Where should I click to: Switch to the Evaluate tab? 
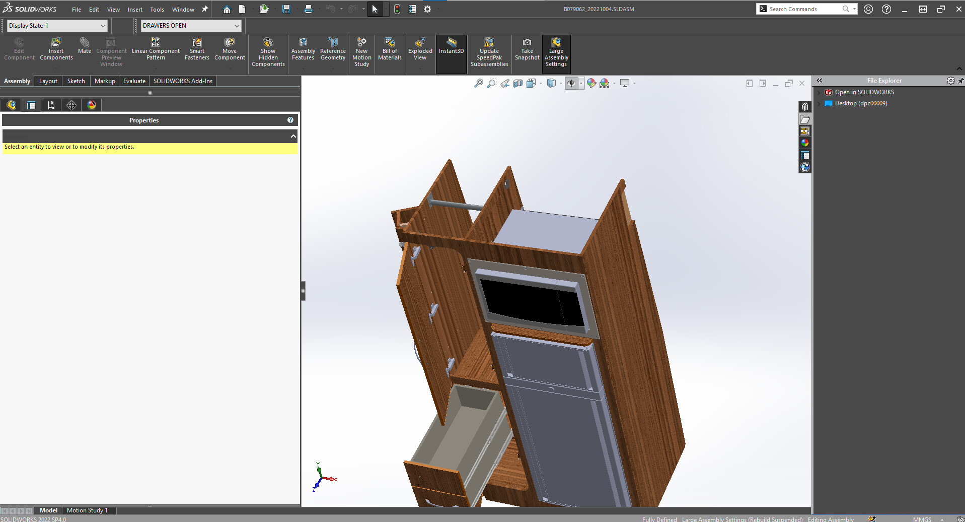134,81
